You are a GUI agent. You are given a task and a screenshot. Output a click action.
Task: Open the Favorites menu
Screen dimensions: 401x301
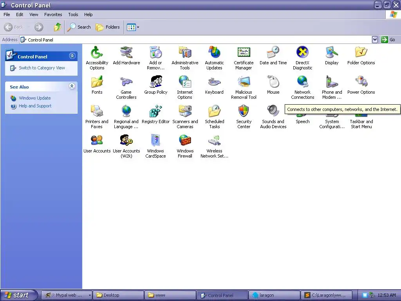tap(53, 15)
